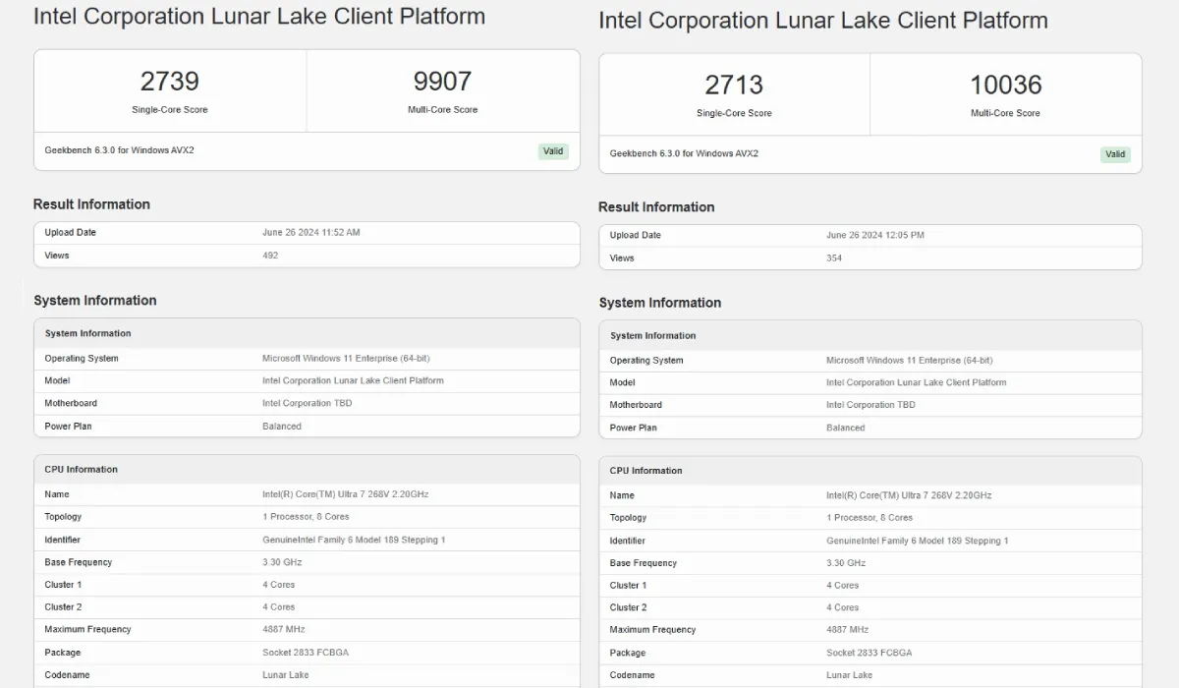Image resolution: width=1179 pixels, height=688 pixels.
Task: Click the left topology value 1 Processor, 8 Cores
Action: coord(306,517)
